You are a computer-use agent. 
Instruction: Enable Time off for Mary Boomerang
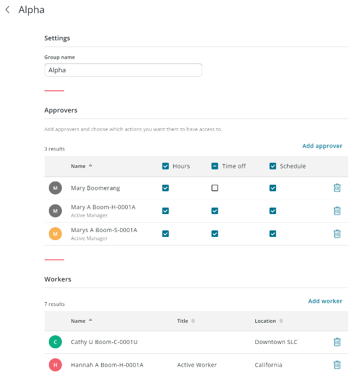coord(215,188)
